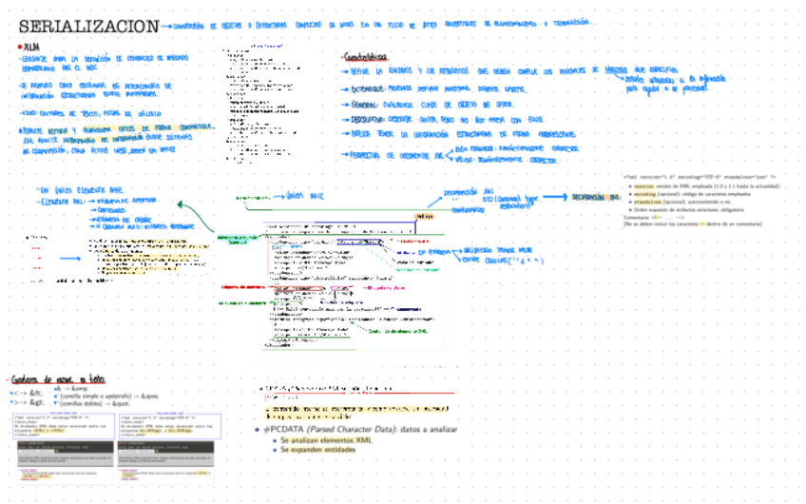Click the right XML code snippet thumbnail
This screenshot has width=806, height=504.
pyautogui.click(x=170, y=426)
